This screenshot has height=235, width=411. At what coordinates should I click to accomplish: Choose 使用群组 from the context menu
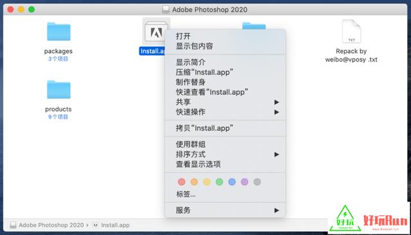point(225,144)
